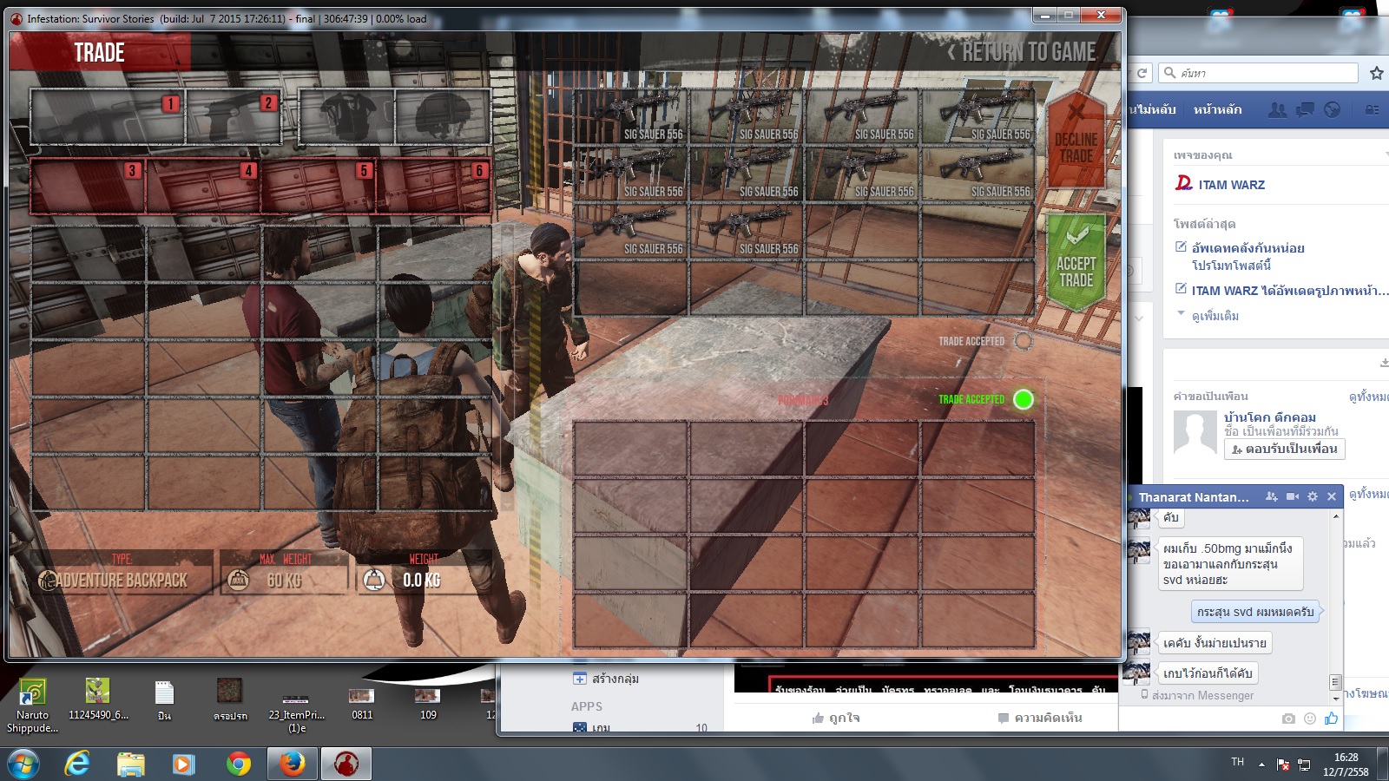Image resolution: width=1389 pixels, height=781 pixels.
Task: Open Facebook messages icon
Action: 1305,109
